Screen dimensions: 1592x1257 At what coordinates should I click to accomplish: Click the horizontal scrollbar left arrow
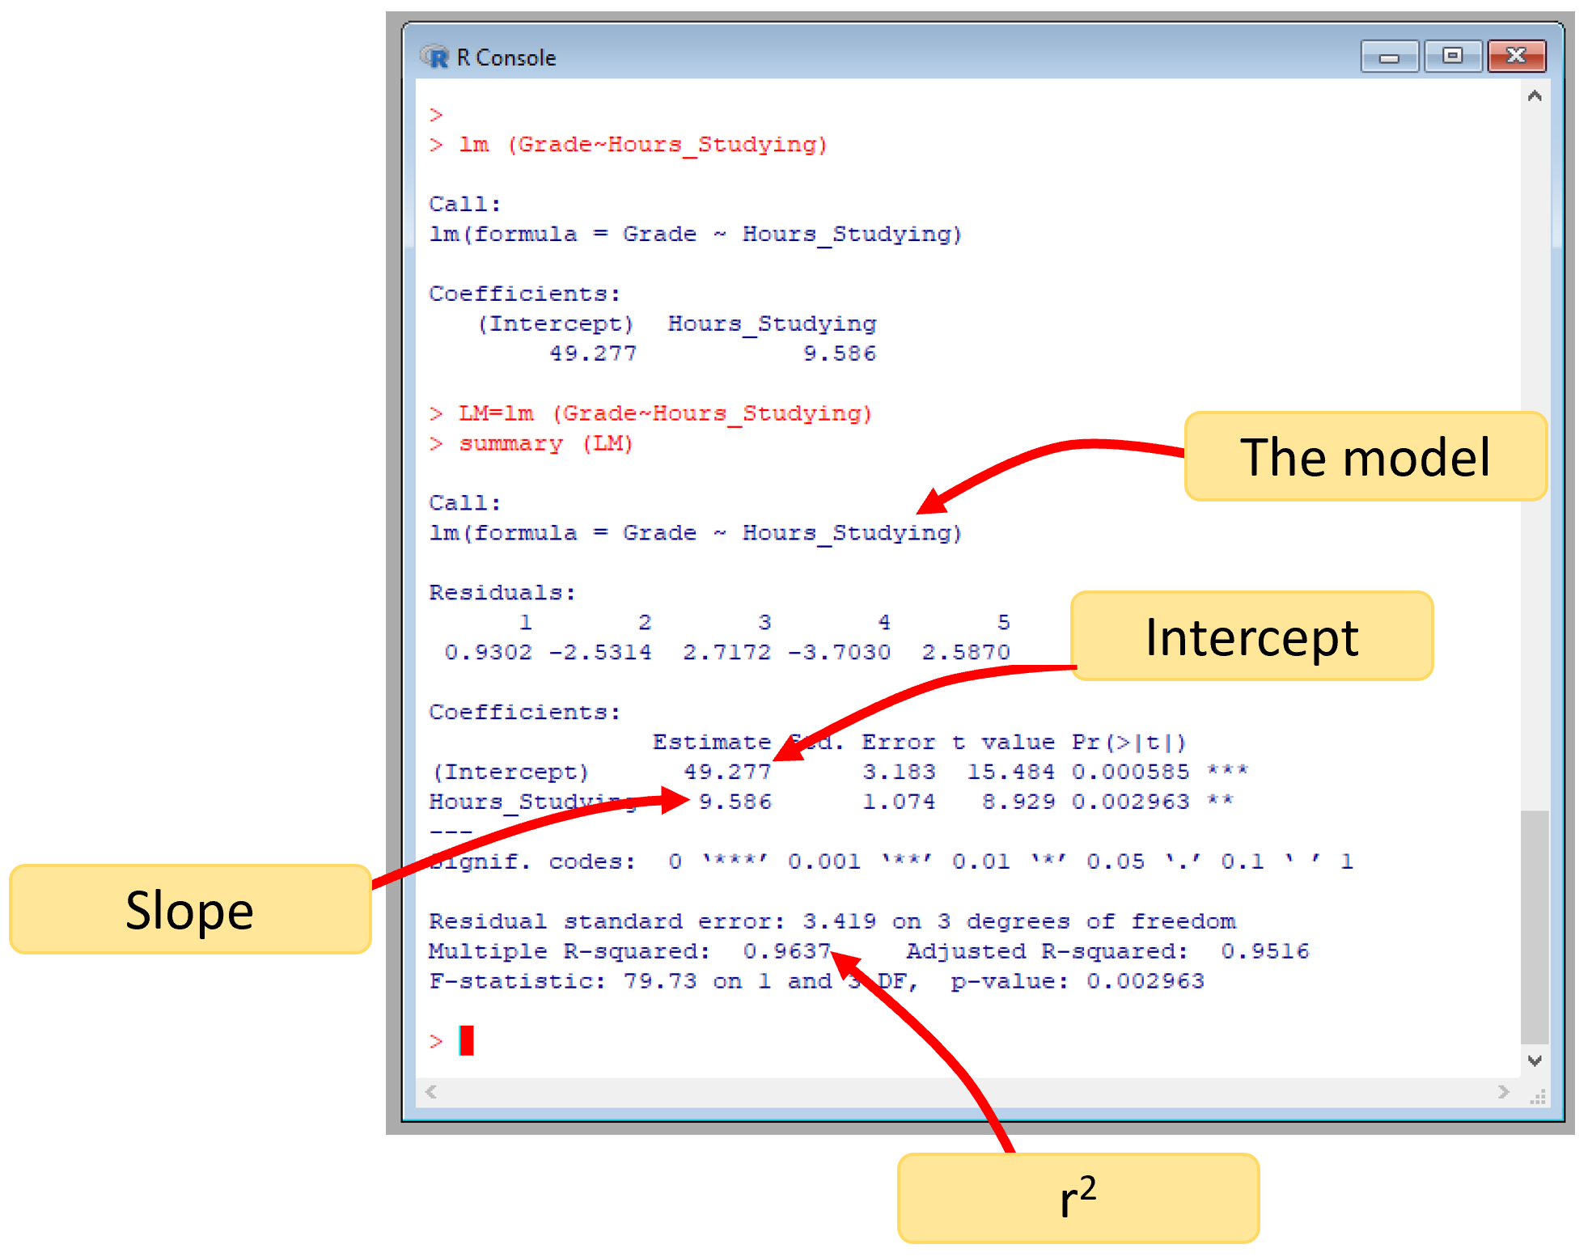click(431, 1092)
